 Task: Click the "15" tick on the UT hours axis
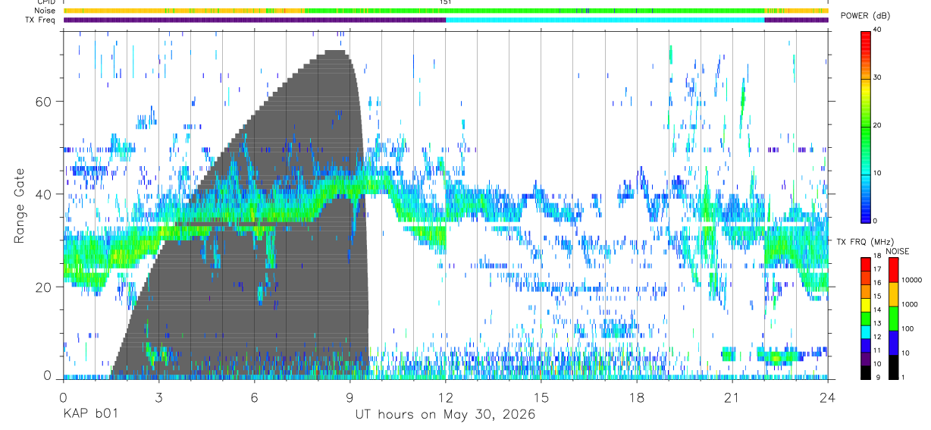coord(541,397)
